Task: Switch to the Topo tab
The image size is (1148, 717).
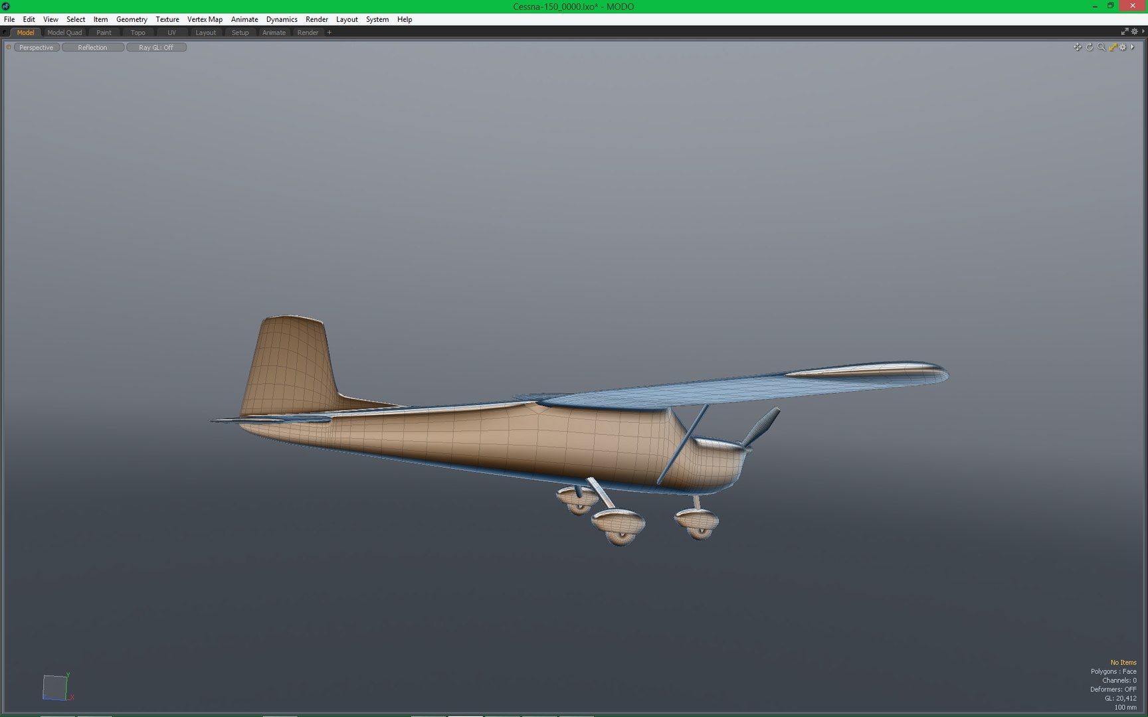Action: point(138,33)
